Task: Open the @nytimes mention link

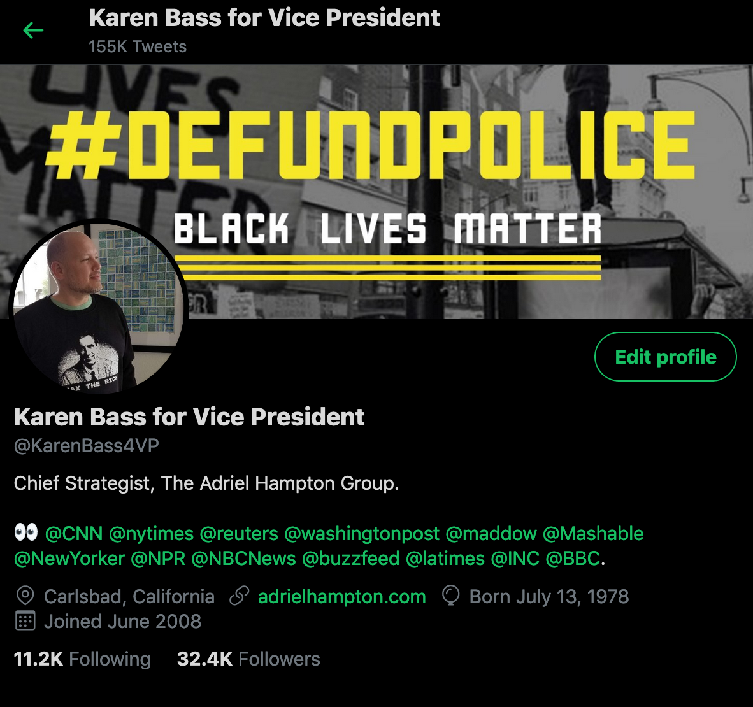Action: (x=151, y=534)
